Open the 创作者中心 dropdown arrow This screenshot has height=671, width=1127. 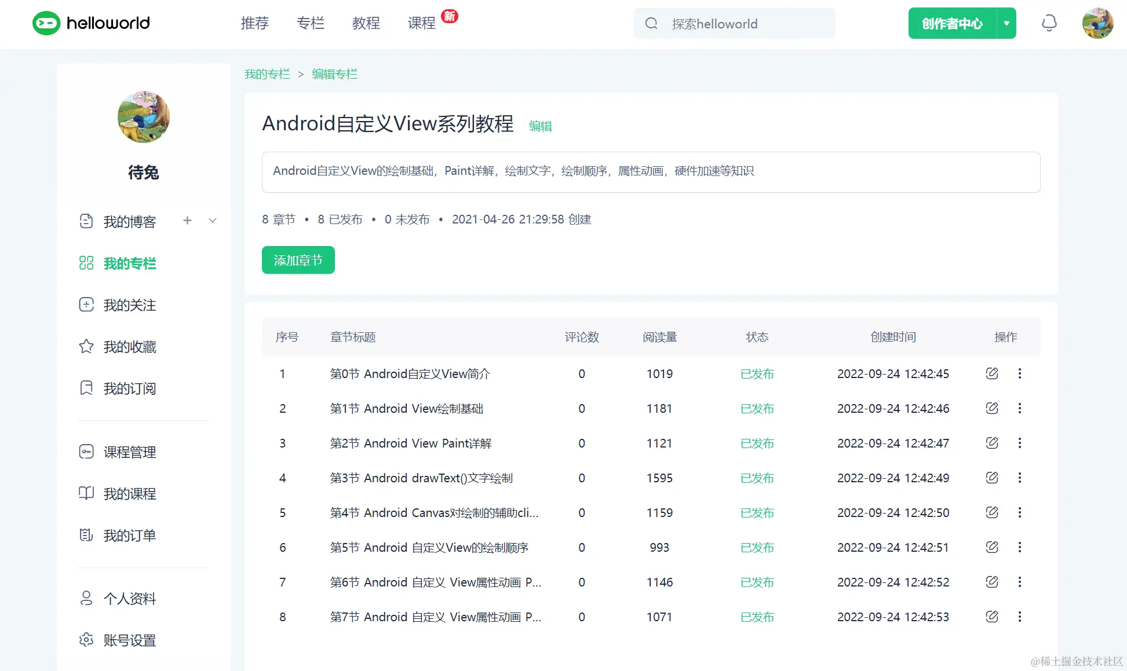point(1006,23)
